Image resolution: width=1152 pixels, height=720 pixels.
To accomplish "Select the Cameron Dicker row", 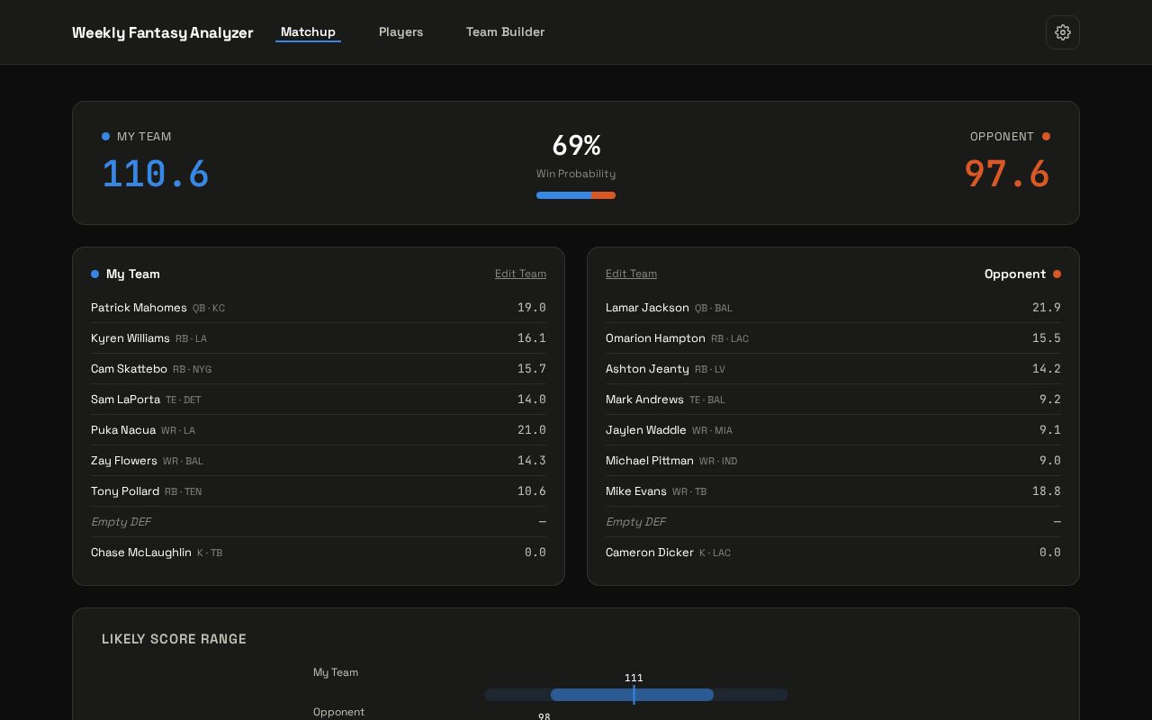I will coord(833,553).
